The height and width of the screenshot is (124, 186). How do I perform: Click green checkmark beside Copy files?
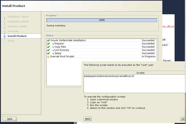click(x=48, y=47)
